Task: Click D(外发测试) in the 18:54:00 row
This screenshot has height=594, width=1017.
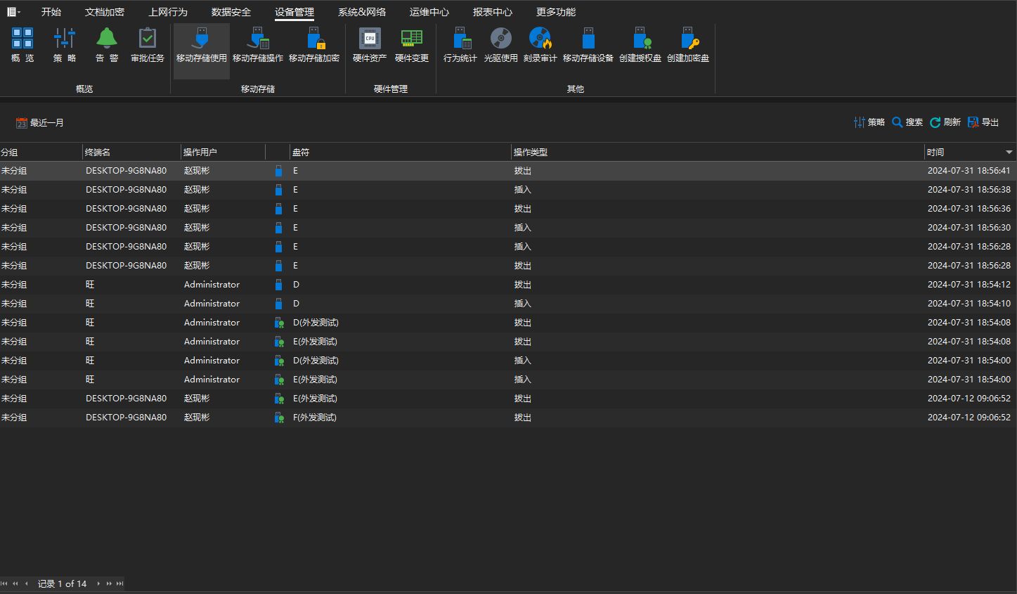Action: (316, 361)
